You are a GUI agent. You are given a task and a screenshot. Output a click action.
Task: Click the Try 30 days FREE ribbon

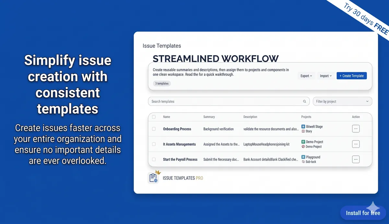point(366,19)
